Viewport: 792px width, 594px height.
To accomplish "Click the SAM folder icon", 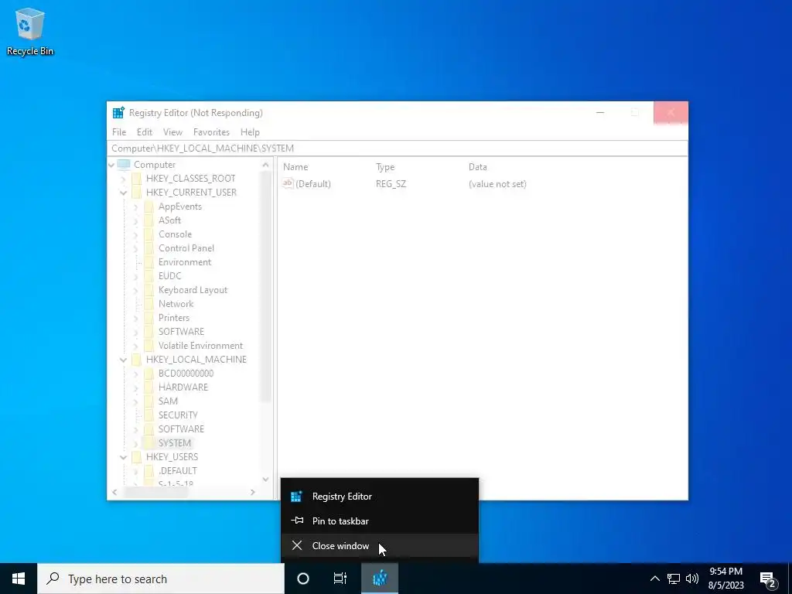I will (148, 401).
